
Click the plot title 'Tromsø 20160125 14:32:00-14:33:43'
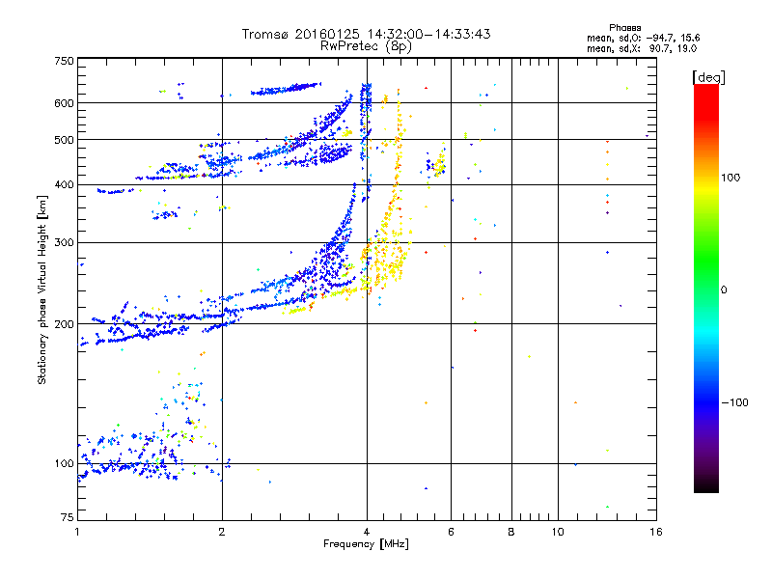366,34
